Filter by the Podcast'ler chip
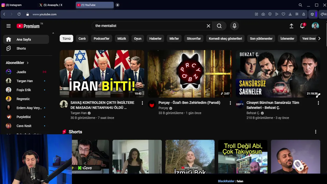This screenshot has width=327, height=184. coord(101,39)
